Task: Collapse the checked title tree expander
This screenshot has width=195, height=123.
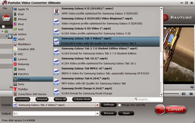Action: point(6,36)
